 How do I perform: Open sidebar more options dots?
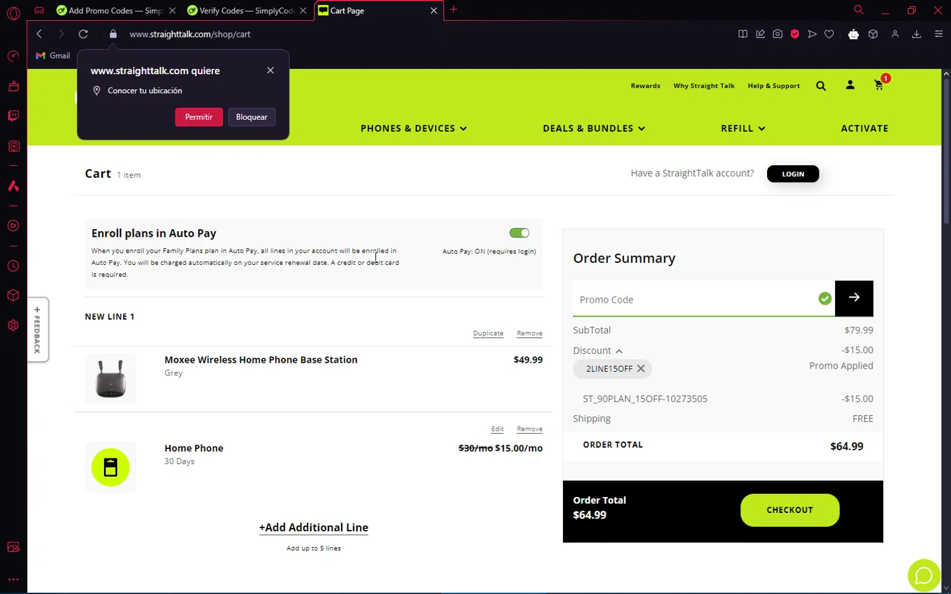(x=13, y=579)
